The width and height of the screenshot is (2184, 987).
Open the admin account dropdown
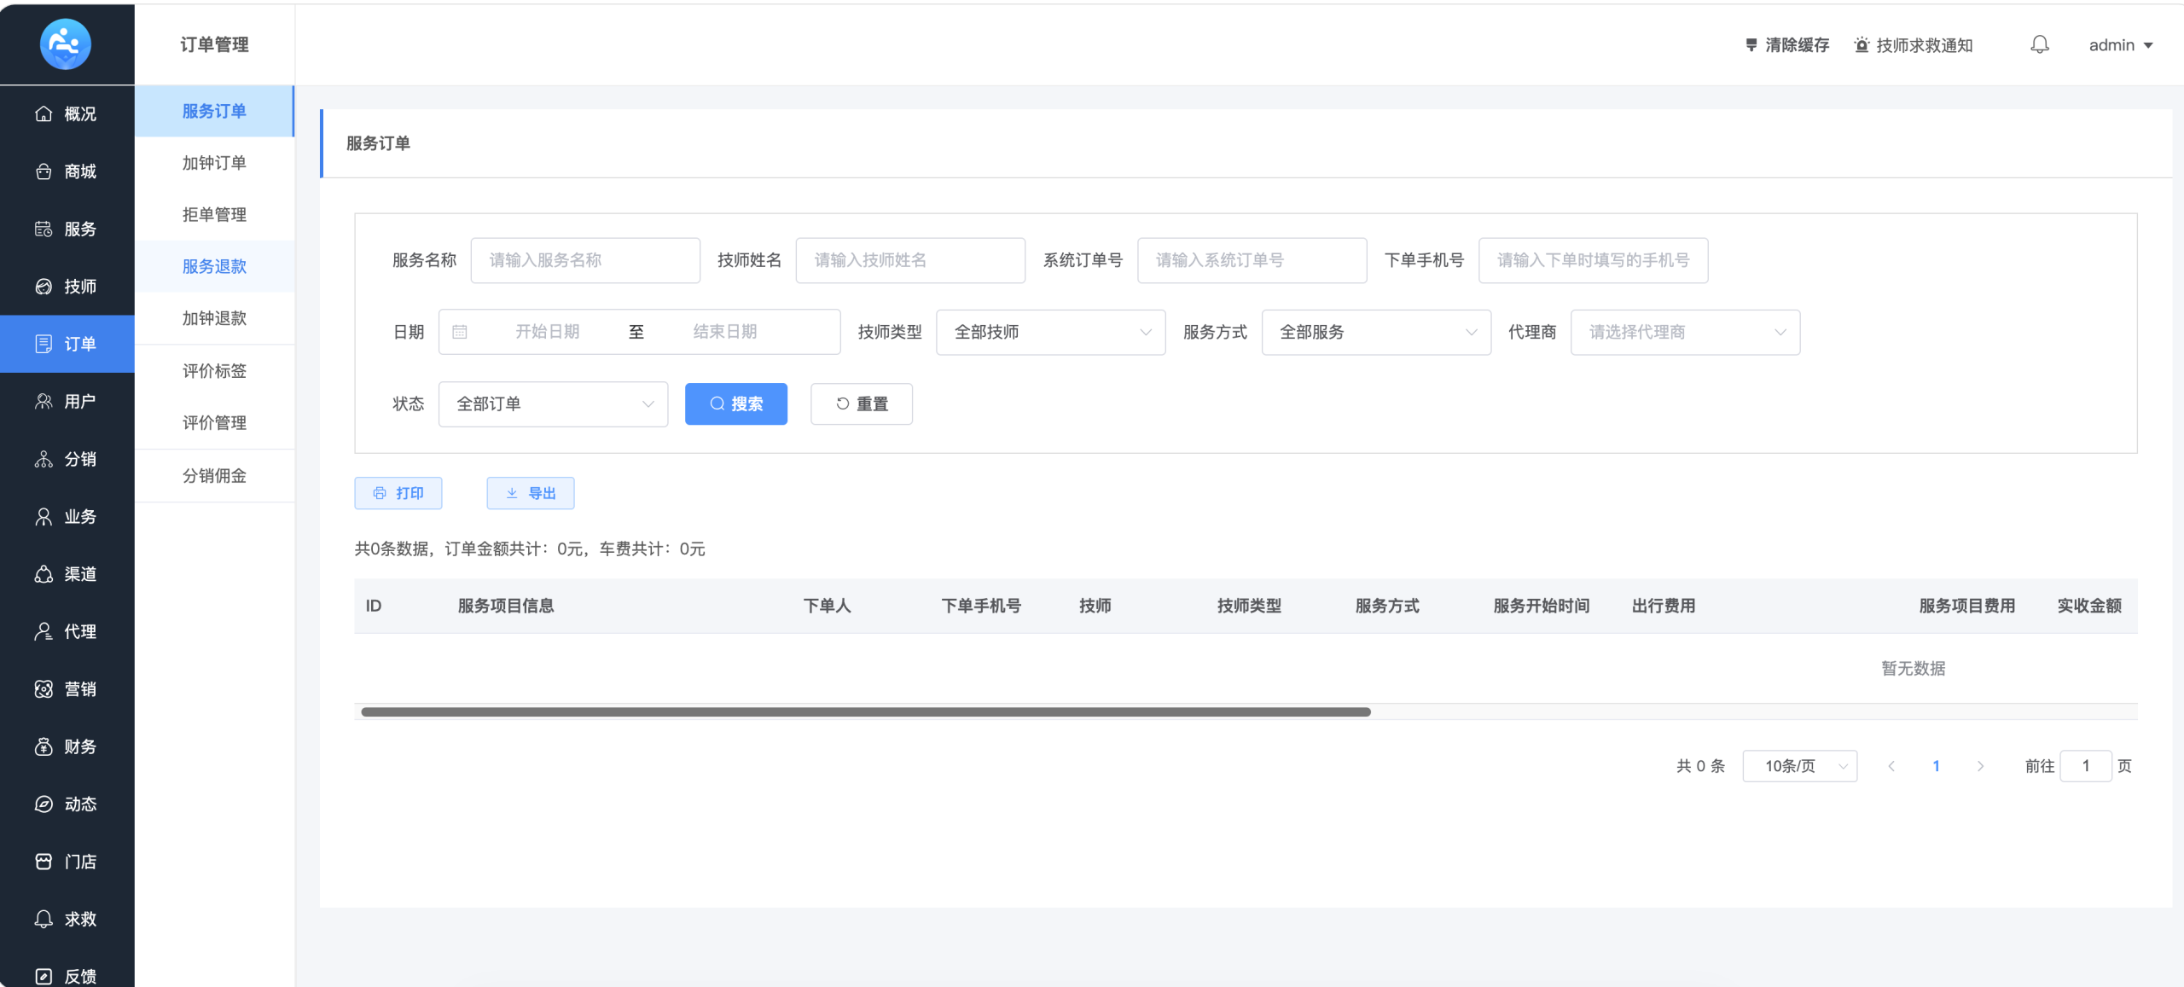coord(2121,45)
